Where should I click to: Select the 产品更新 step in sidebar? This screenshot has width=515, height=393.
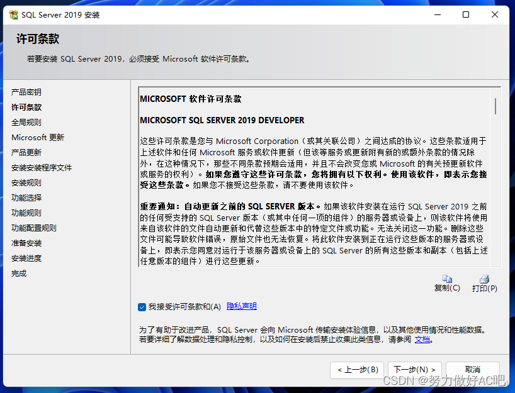click(26, 153)
